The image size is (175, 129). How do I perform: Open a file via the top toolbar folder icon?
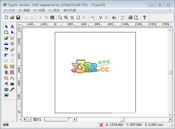tap(12, 18)
